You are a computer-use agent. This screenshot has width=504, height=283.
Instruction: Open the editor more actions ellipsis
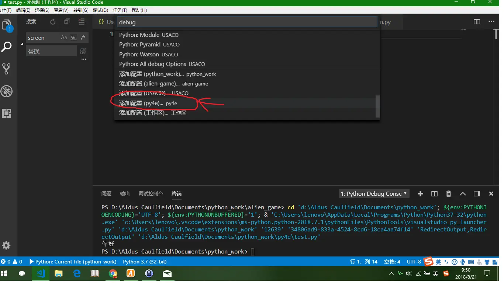[x=491, y=22]
